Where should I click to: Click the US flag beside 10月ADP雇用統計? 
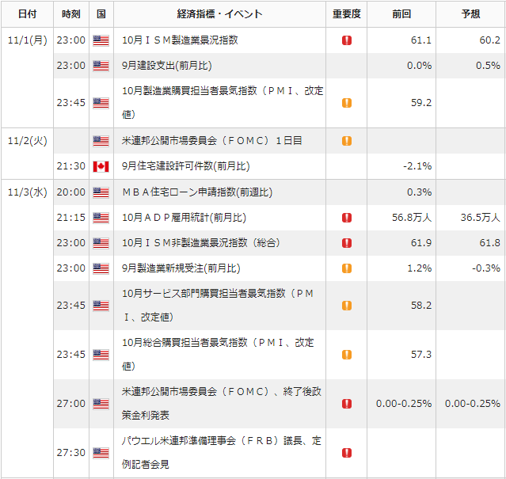click(x=101, y=218)
